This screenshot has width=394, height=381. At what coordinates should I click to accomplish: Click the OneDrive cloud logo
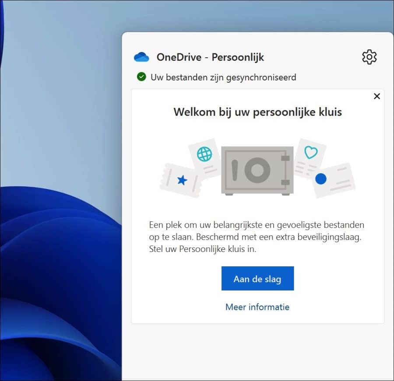pos(141,57)
